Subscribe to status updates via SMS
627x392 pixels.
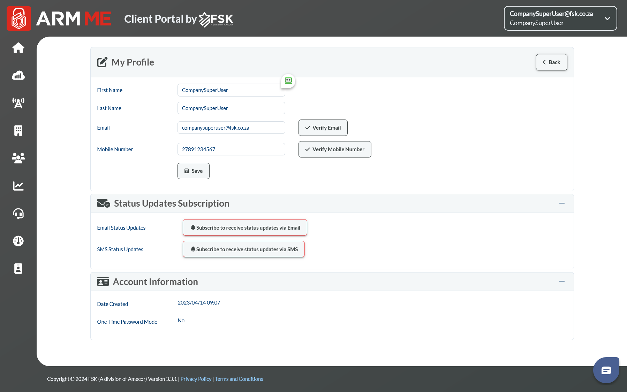point(244,249)
